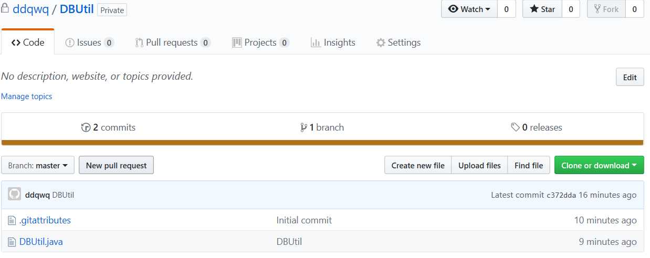The width and height of the screenshot is (650, 258).
Task: Click the 9 minutes ago timestamp
Action: coord(608,242)
